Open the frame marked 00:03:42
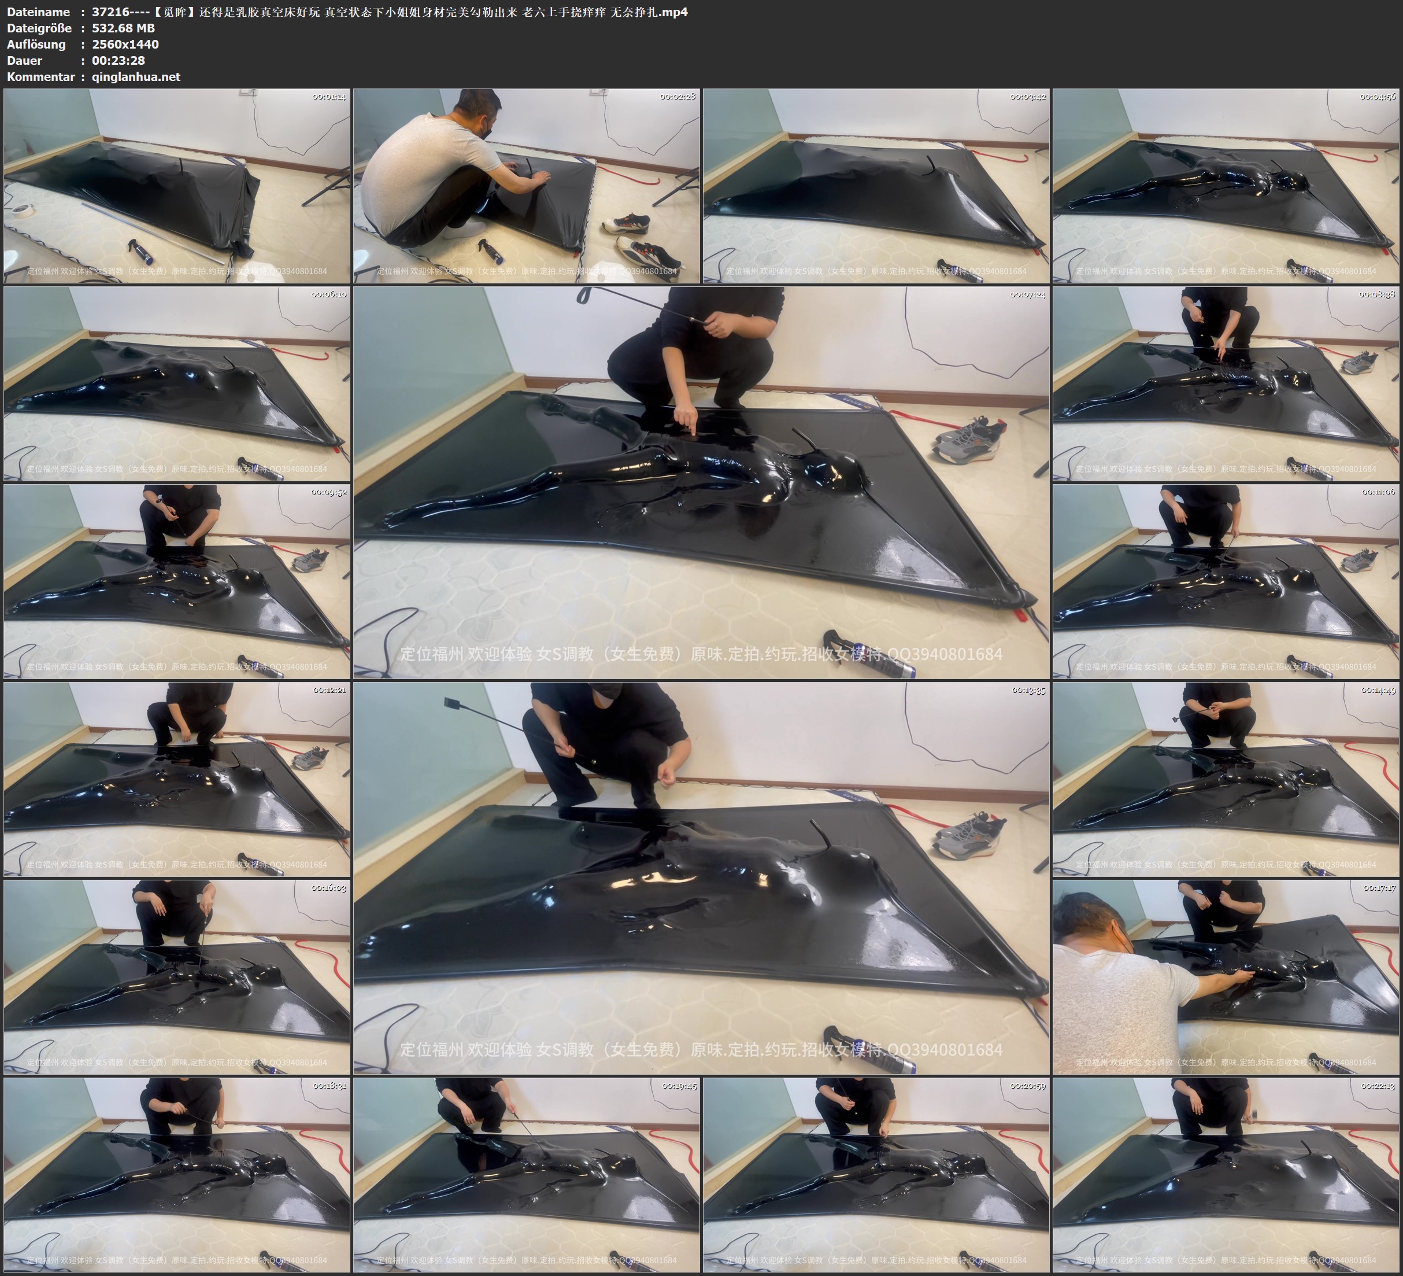Image resolution: width=1403 pixels, height=1276 pixels. [x=876, y=186]
